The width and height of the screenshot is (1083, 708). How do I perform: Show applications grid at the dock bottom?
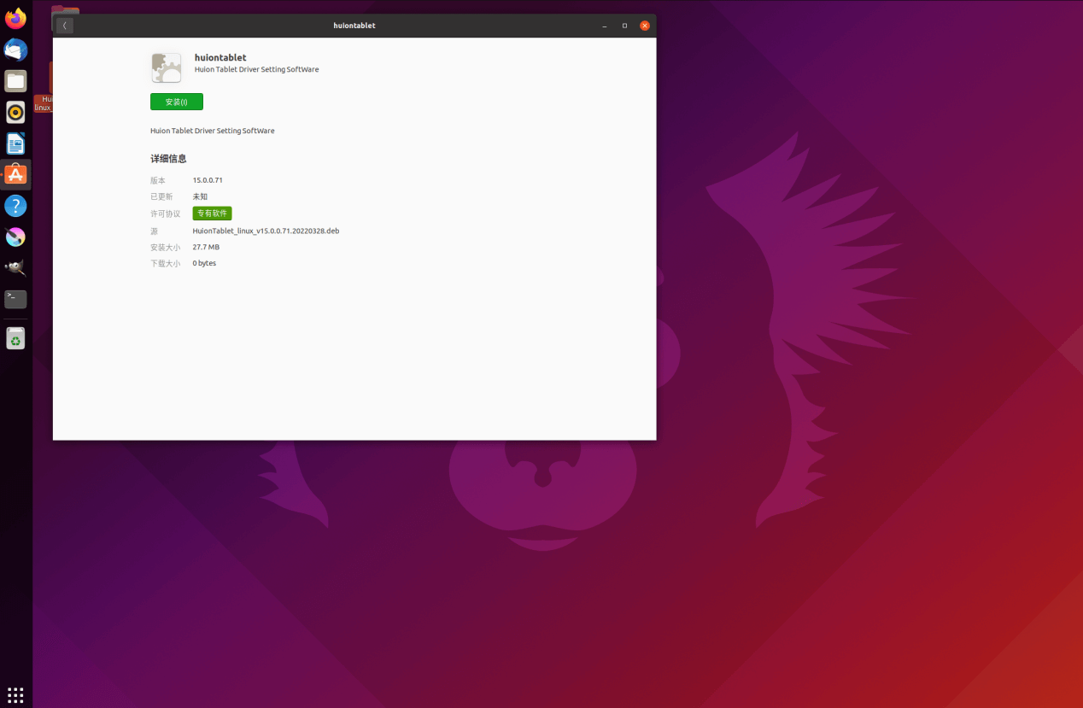click(x=15, y=694)
